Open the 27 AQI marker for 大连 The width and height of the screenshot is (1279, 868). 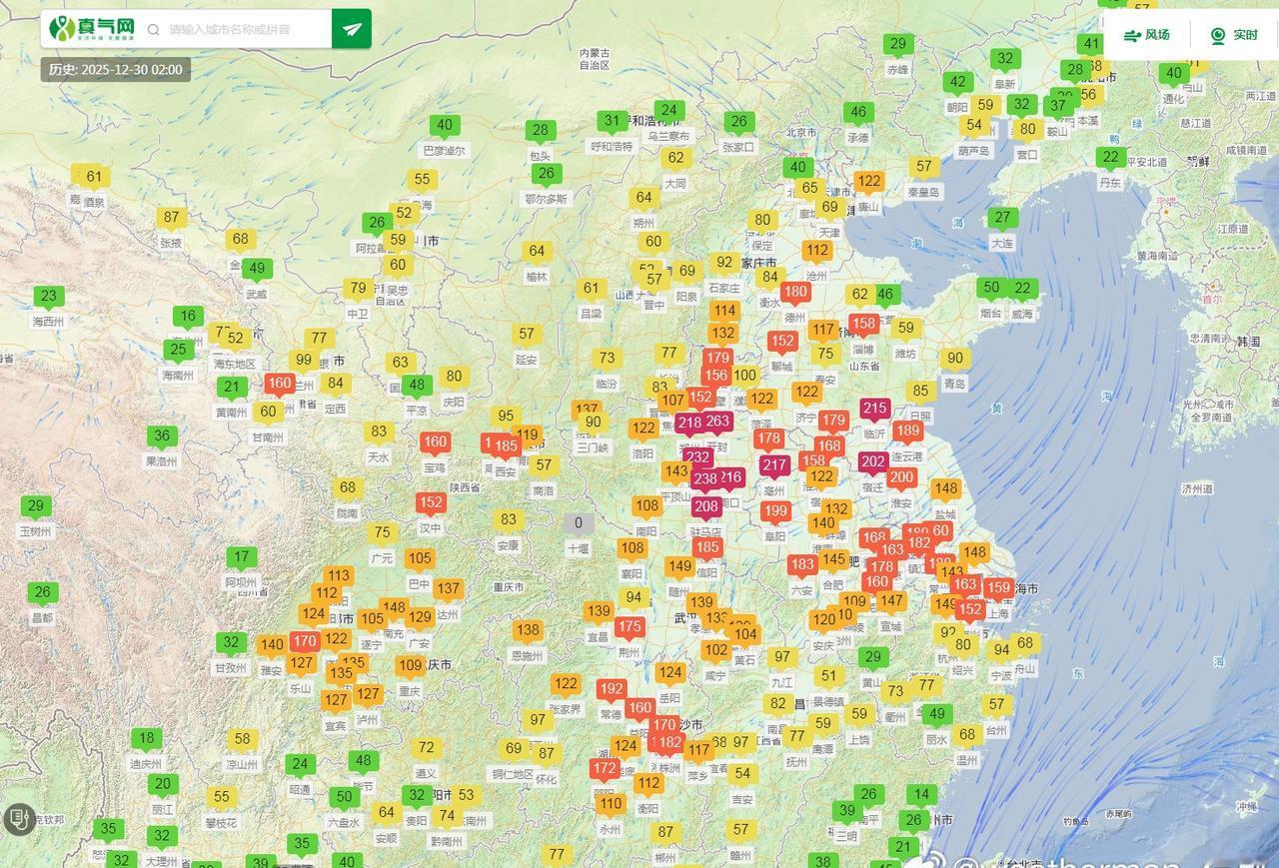[1002, 217]
